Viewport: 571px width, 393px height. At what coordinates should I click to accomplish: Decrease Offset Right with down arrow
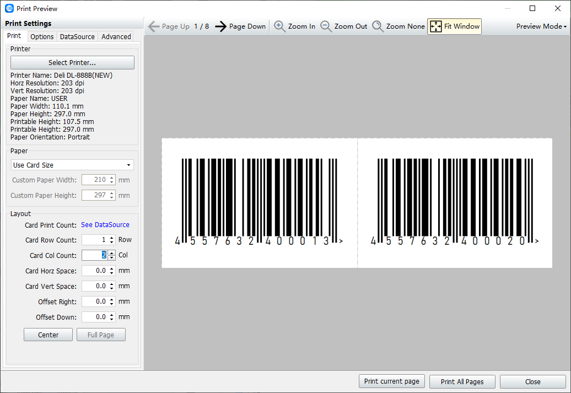tap(112, 304)
